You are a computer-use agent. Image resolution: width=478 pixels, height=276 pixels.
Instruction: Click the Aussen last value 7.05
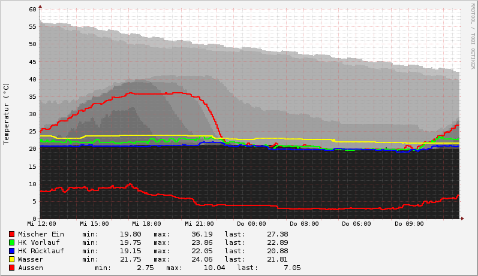coord(291,268)
